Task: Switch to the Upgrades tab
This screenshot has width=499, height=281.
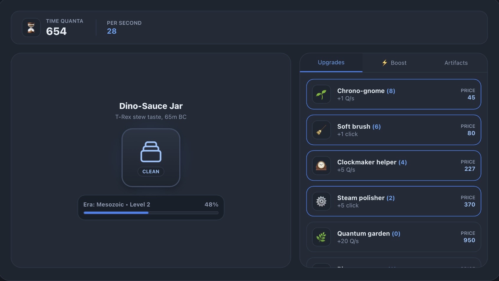Action: coord(331,63)
